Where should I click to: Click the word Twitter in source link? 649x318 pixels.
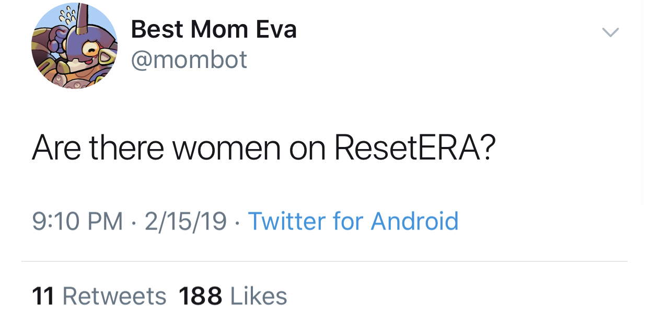pyautogui.click(x=286, y=221)
